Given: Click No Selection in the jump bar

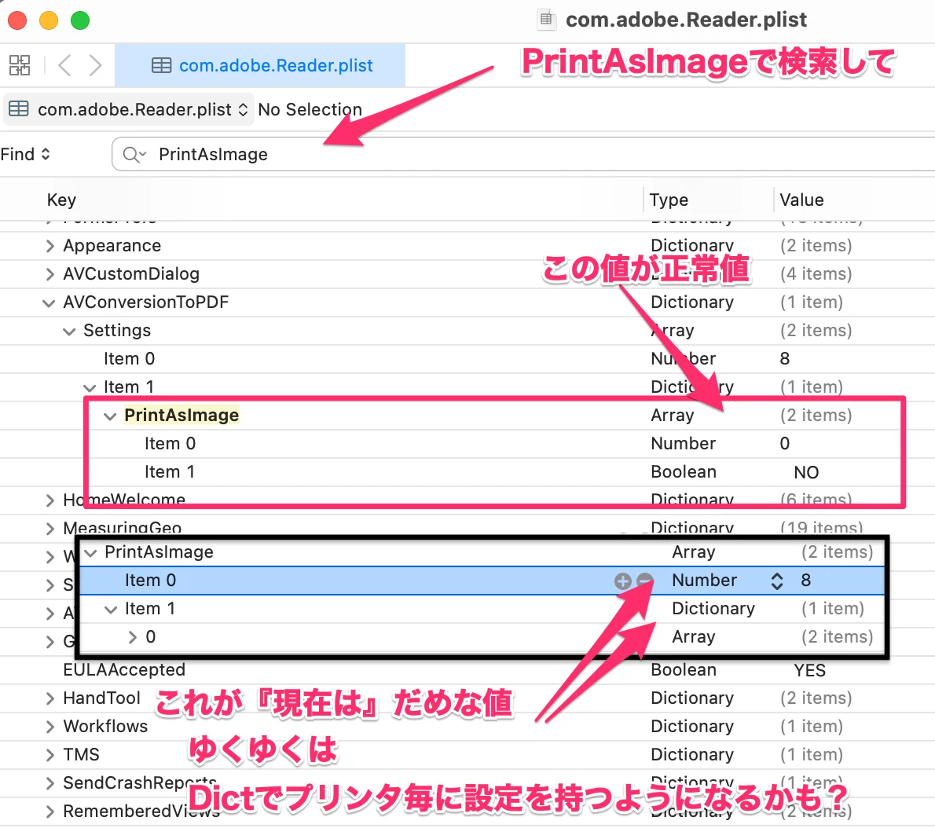Looking at the screenshot, I should click(310, 109).
